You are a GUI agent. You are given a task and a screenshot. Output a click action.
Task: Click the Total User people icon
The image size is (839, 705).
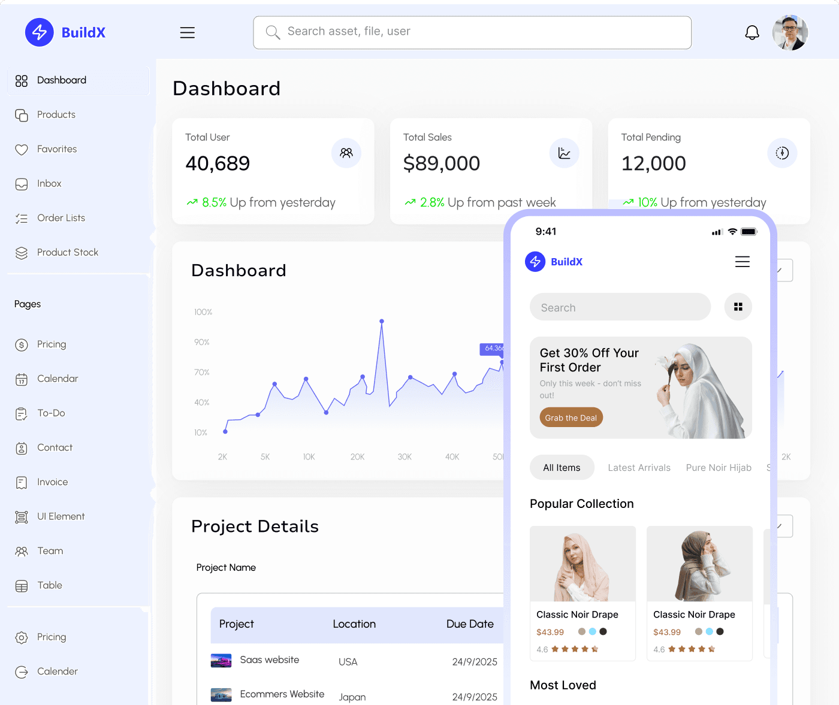[346, 153]
